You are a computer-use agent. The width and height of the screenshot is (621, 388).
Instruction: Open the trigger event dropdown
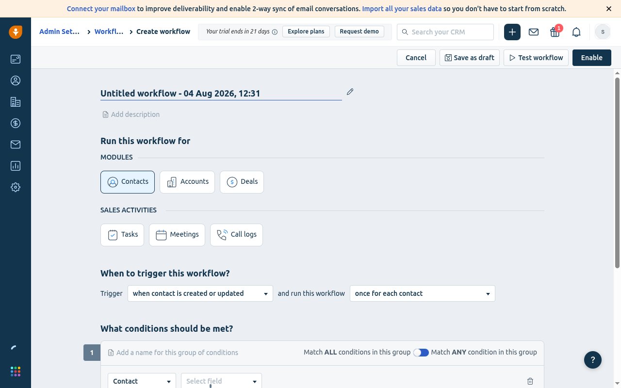coord(200,293)
